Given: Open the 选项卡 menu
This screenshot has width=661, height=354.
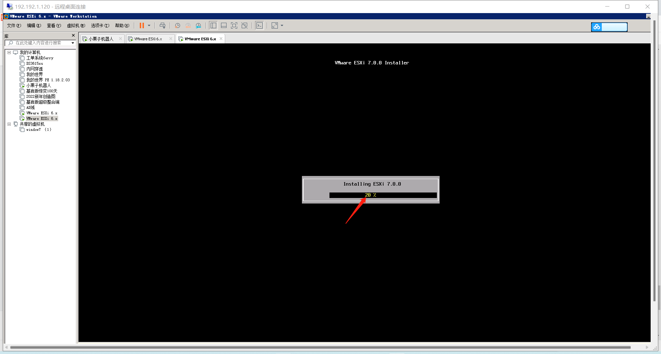Looking at the screenshot, I should (100, 25).
